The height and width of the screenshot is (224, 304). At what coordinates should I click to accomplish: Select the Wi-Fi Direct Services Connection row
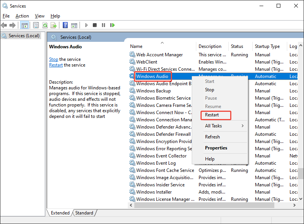click(213, 69)
